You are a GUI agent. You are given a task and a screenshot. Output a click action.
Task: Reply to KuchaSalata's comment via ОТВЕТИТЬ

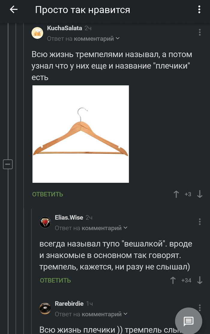pos(48,194)
